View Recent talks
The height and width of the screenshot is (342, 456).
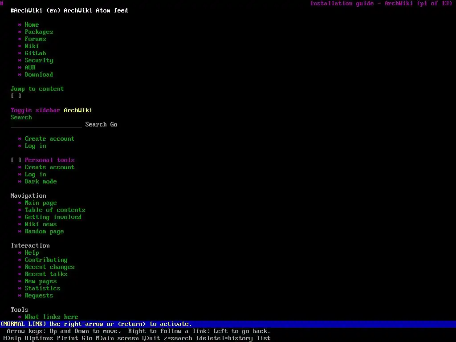(46, 274)
